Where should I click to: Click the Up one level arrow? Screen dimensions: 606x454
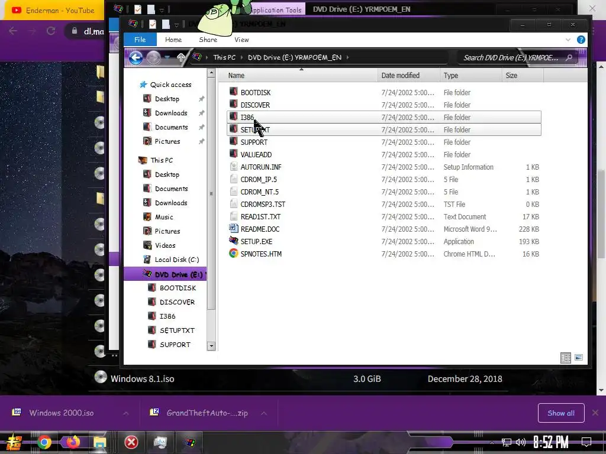click(180, 57)
